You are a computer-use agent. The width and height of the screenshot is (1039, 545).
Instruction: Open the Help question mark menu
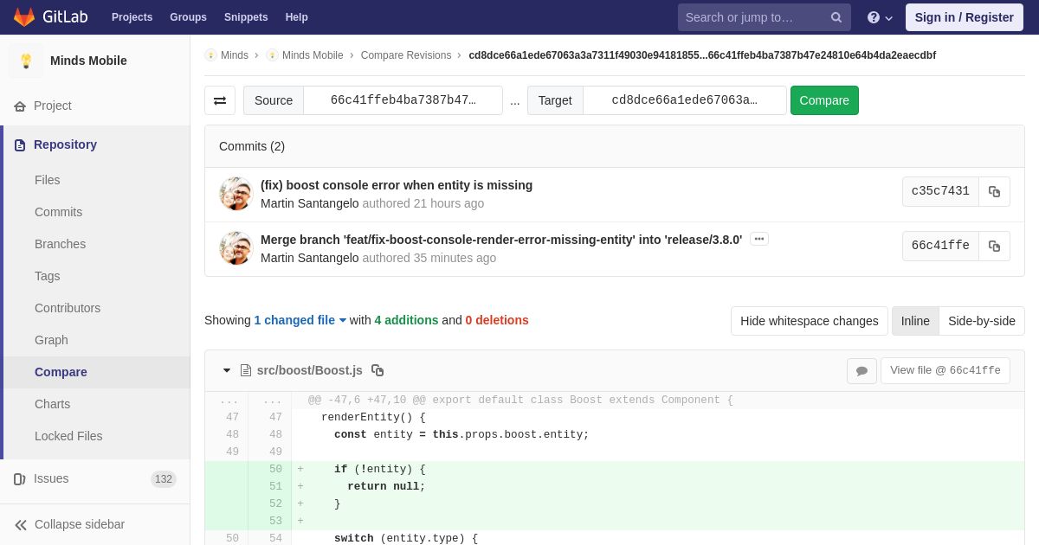[879, 17]
